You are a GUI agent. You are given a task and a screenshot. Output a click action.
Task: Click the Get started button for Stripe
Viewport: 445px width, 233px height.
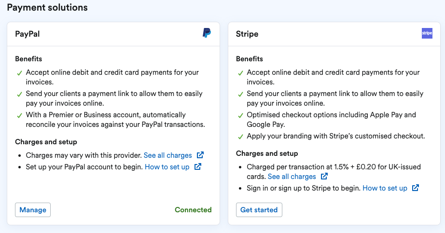coord(259,210)
